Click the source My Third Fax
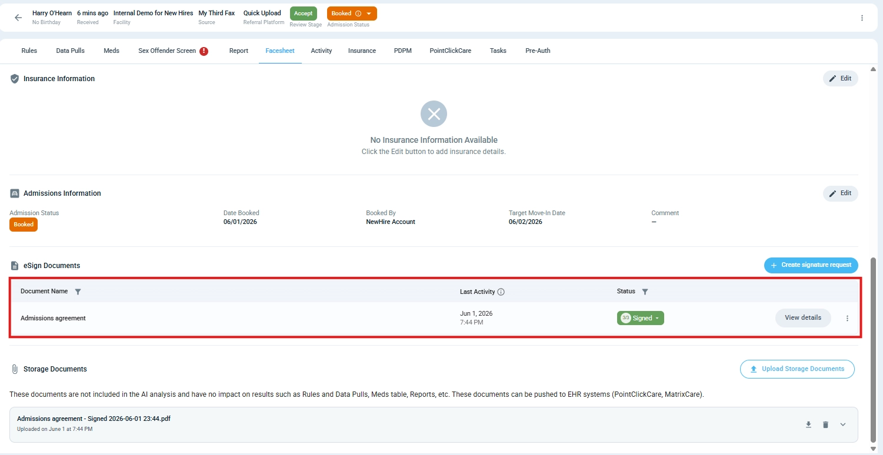This screenshot has height=455, width=883. coord(216,13)
